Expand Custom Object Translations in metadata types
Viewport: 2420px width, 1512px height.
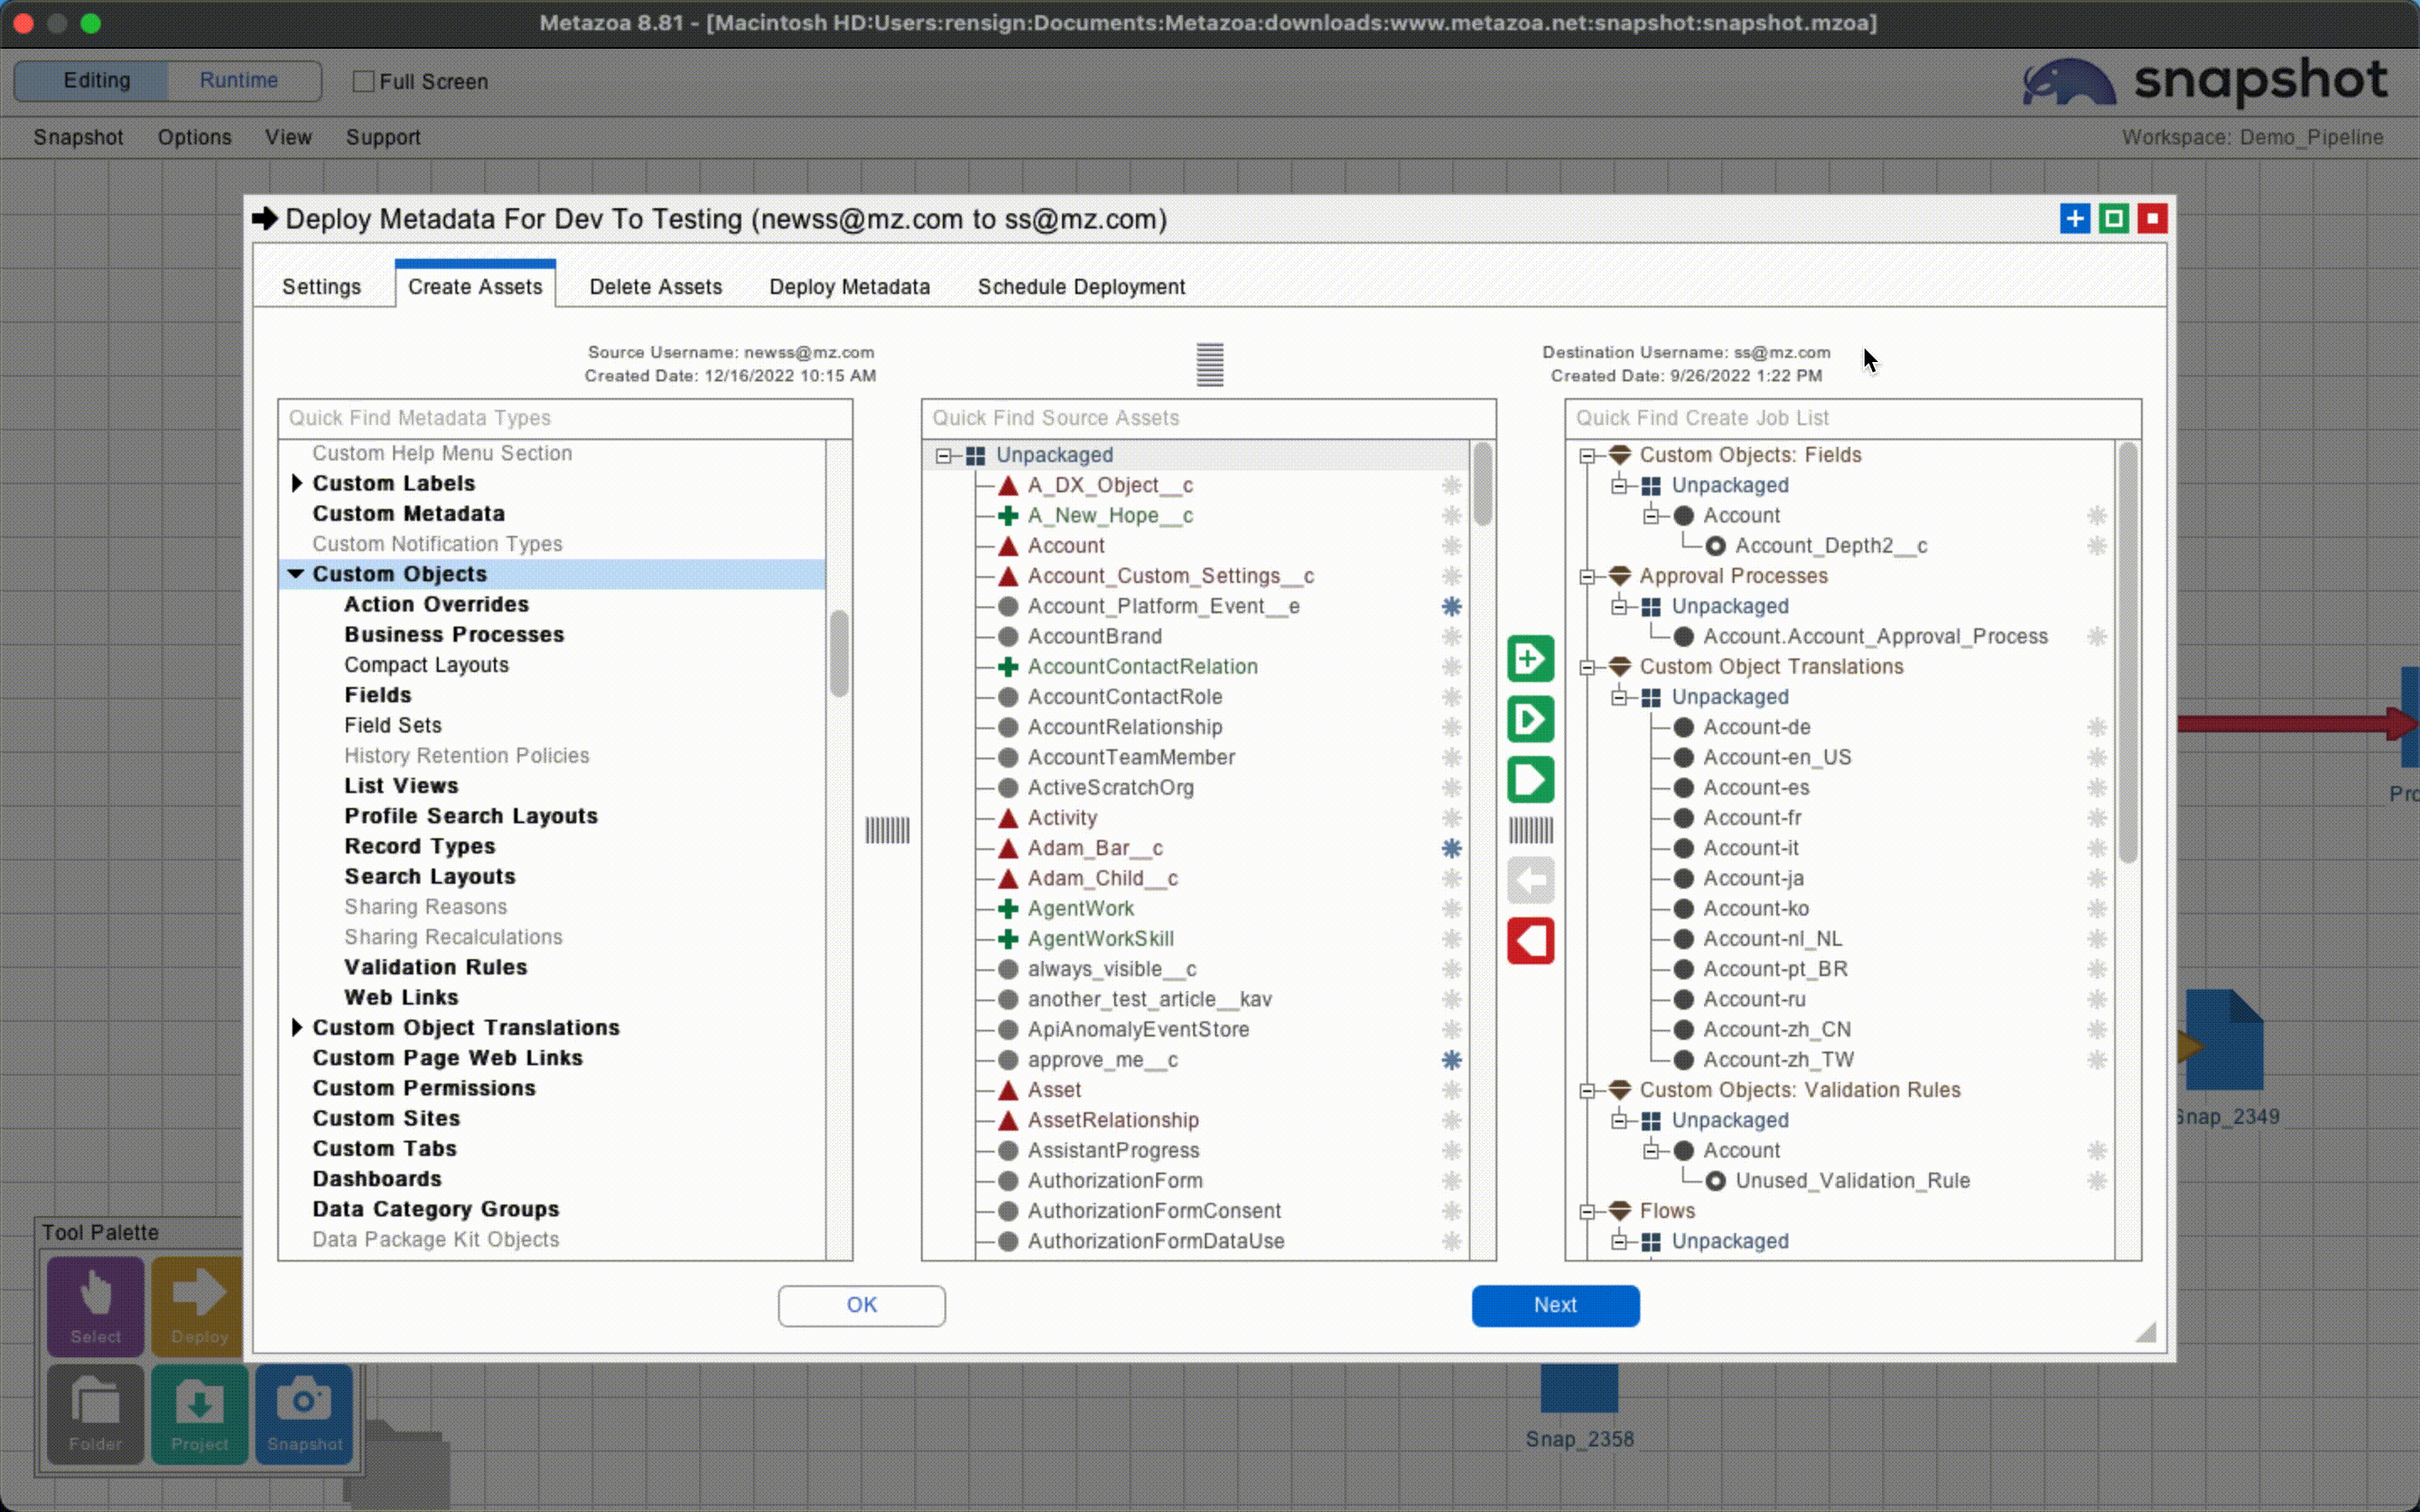click(x=297, y=1028)
